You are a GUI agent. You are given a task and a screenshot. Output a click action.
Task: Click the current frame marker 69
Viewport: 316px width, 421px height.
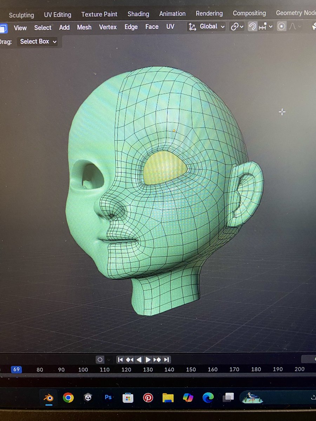coord(16,369)
